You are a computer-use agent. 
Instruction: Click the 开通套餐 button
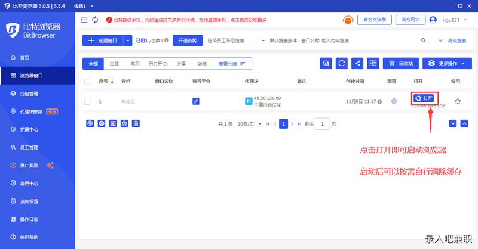point(188,41)
